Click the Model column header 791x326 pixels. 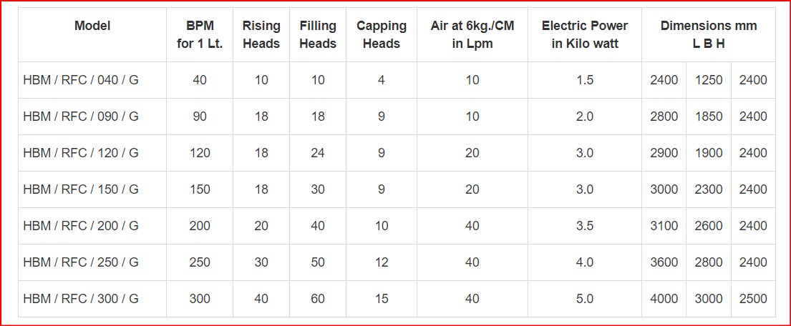pyautogui.click(x=92, y=25)
